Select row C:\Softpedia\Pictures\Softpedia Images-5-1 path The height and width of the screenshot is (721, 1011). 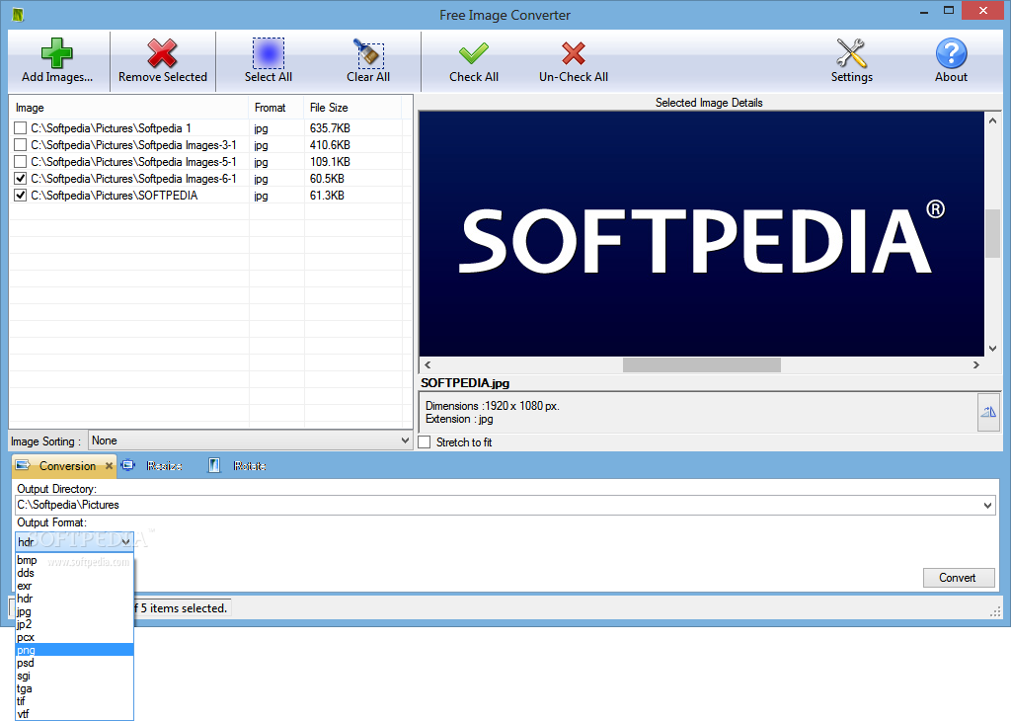[x=133, y=162]
